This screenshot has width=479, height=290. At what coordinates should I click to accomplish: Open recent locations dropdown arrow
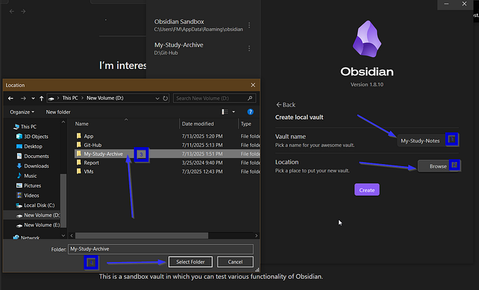pyautogui.click(x=33, y=98)
